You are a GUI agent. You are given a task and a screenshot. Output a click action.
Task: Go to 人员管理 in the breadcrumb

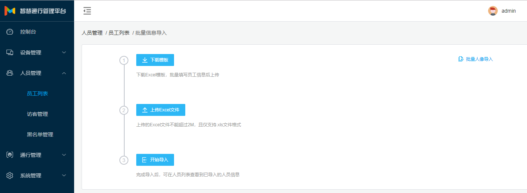(92, 33)
